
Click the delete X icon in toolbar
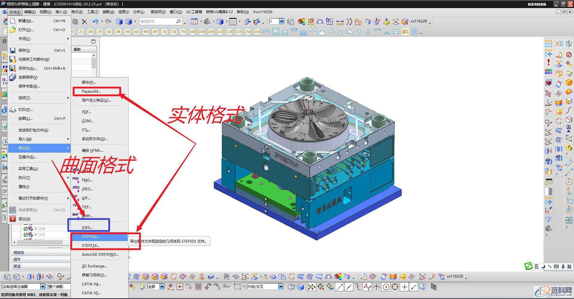click(84, 22)
